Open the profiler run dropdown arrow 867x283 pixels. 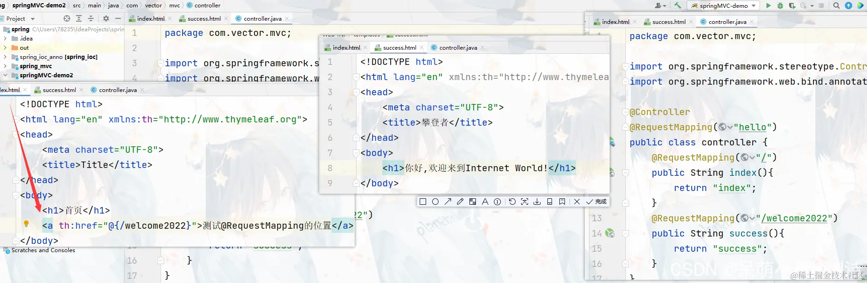click(x=812, y=6)
